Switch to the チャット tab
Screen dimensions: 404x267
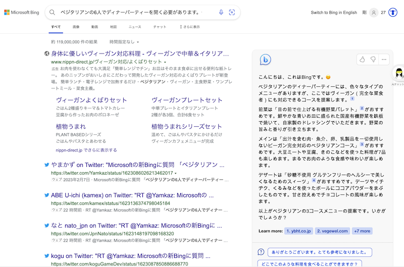(x=160, y=27)
